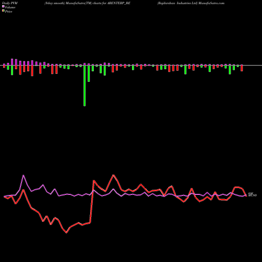
Task: Click the highest peak of the magenta volume line
Action: [x=24, y=175]
